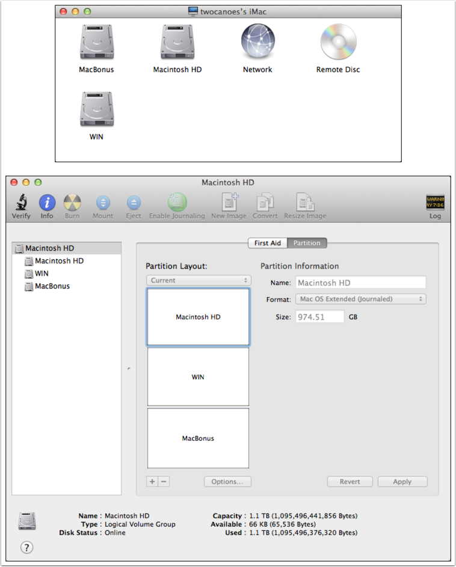Click the Info toolbar icon
Viewport: 456px width, 567px height.
pos(47,203)
